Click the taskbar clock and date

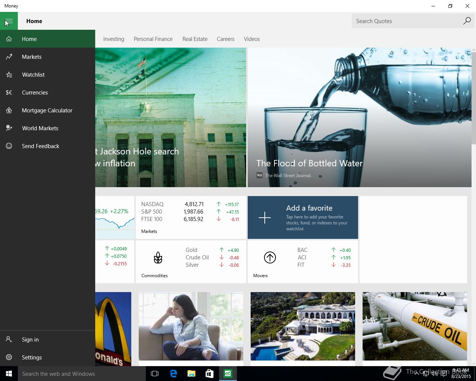tap(460, 374)
